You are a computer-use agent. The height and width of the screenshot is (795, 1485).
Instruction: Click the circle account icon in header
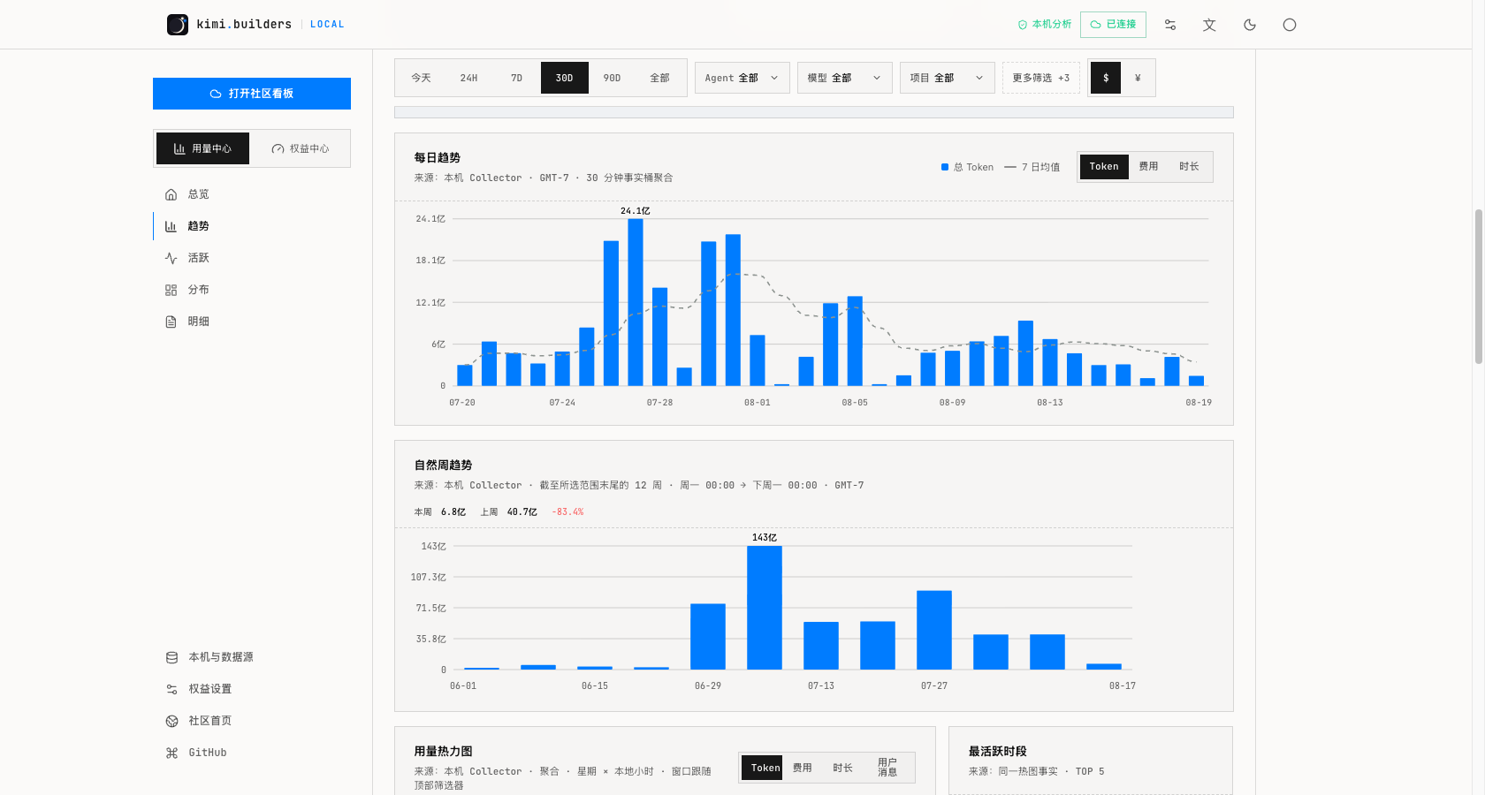coord(1290,25)
